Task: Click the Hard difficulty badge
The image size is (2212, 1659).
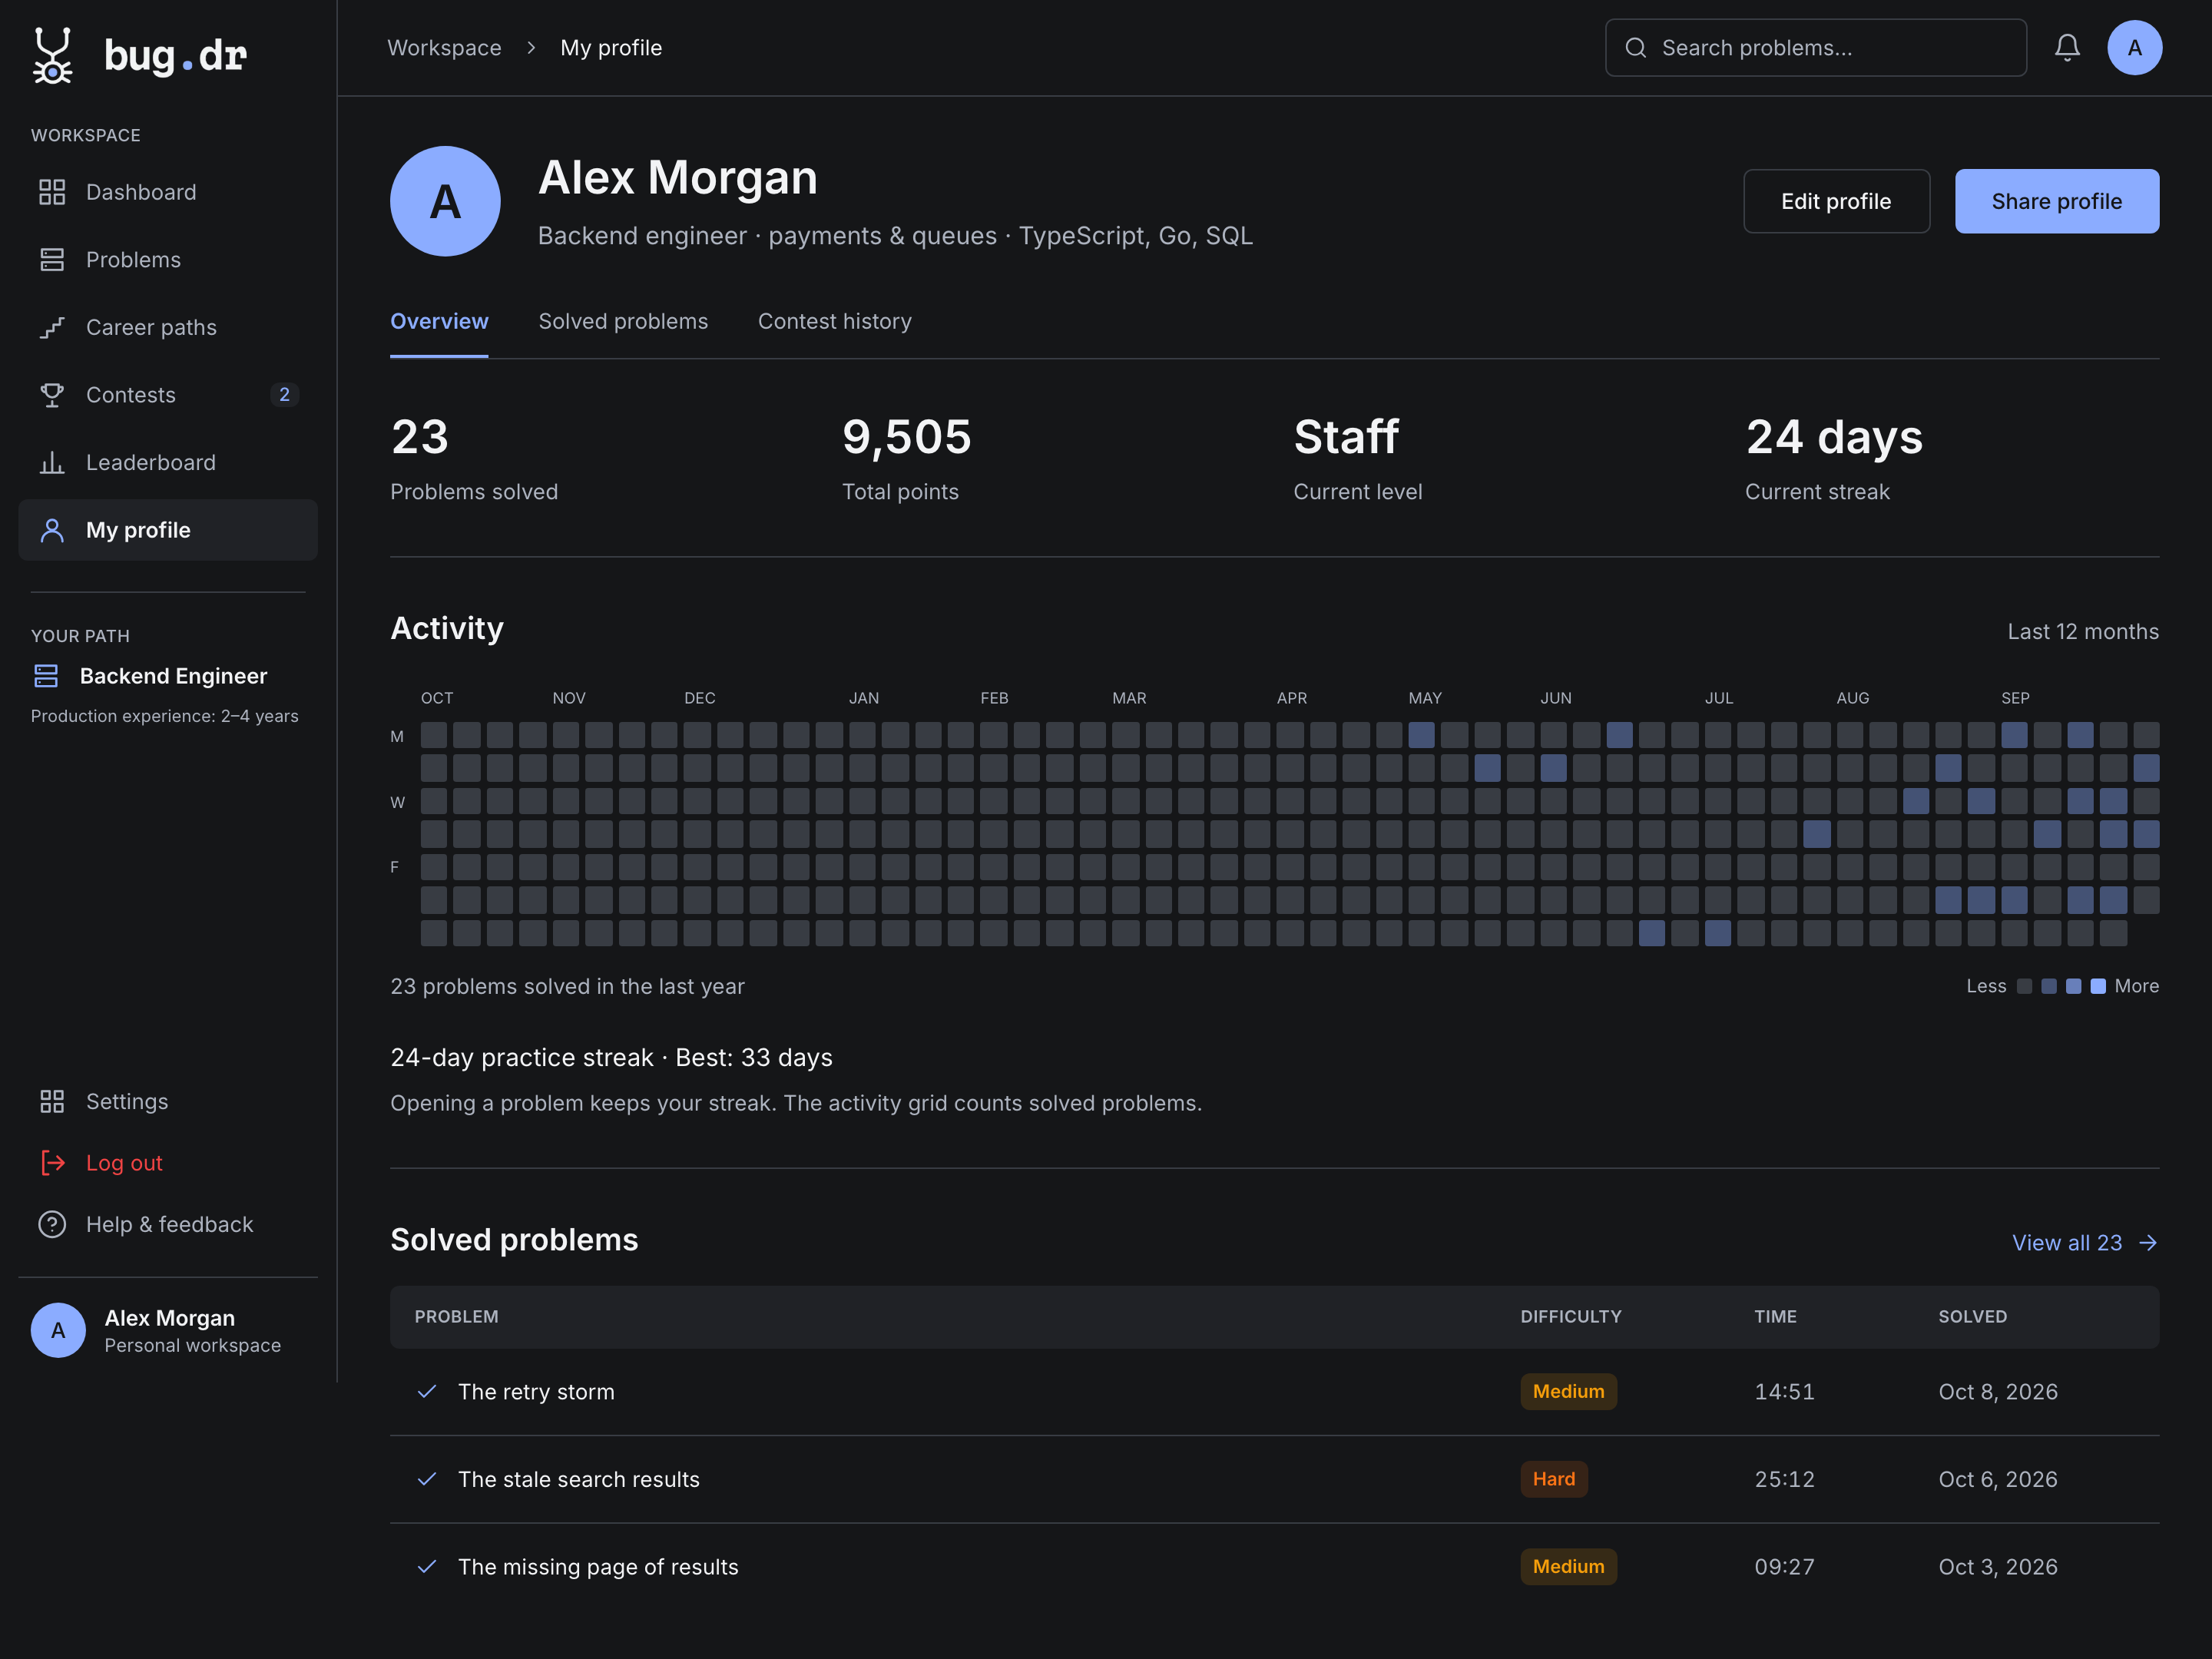Action: [x=1554, y=1479]
